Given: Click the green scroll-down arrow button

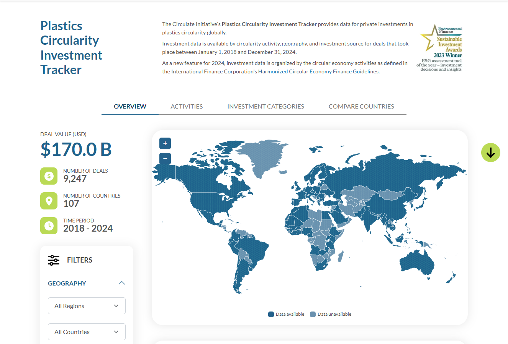Looking at the screenshot, I should click(x=490, y=153).
